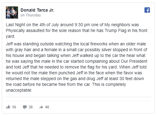
Task: Like the post with the thumbs-up icon
Action: click(8, 107)
